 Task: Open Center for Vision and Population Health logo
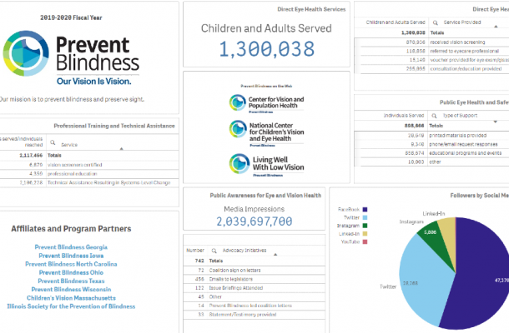click(266, 103)
